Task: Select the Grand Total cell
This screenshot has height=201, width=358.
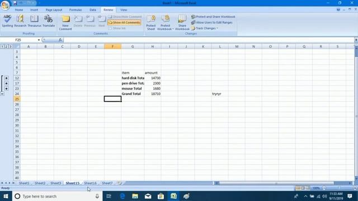Action: 133,94
